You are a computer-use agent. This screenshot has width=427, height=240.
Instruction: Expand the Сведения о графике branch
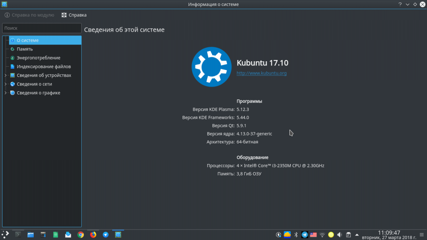[5, 93]
